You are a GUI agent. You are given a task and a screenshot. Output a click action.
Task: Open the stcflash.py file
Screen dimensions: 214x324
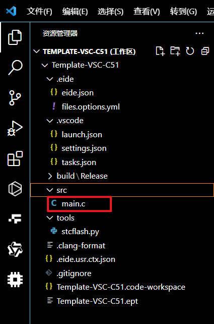(x=80, y=232)
